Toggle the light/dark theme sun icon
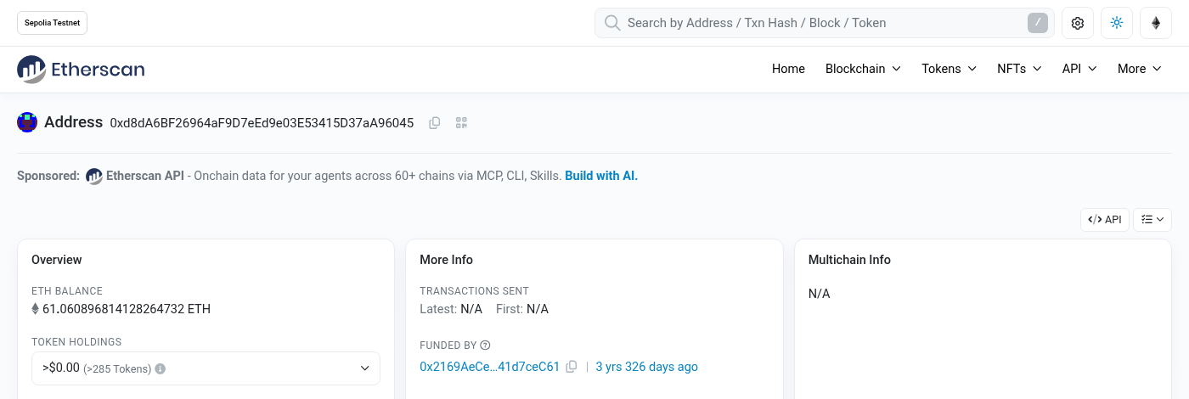This screenshot has height=399, width=1189. click(1117, 23)
